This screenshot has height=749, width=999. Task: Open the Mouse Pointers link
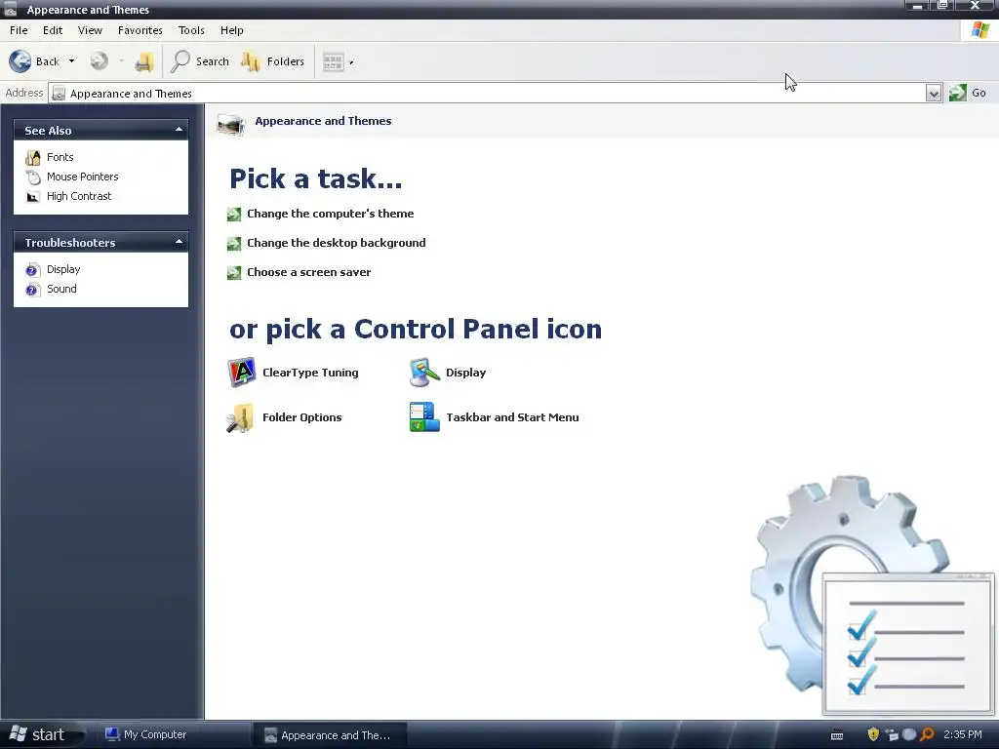point(82,177)
